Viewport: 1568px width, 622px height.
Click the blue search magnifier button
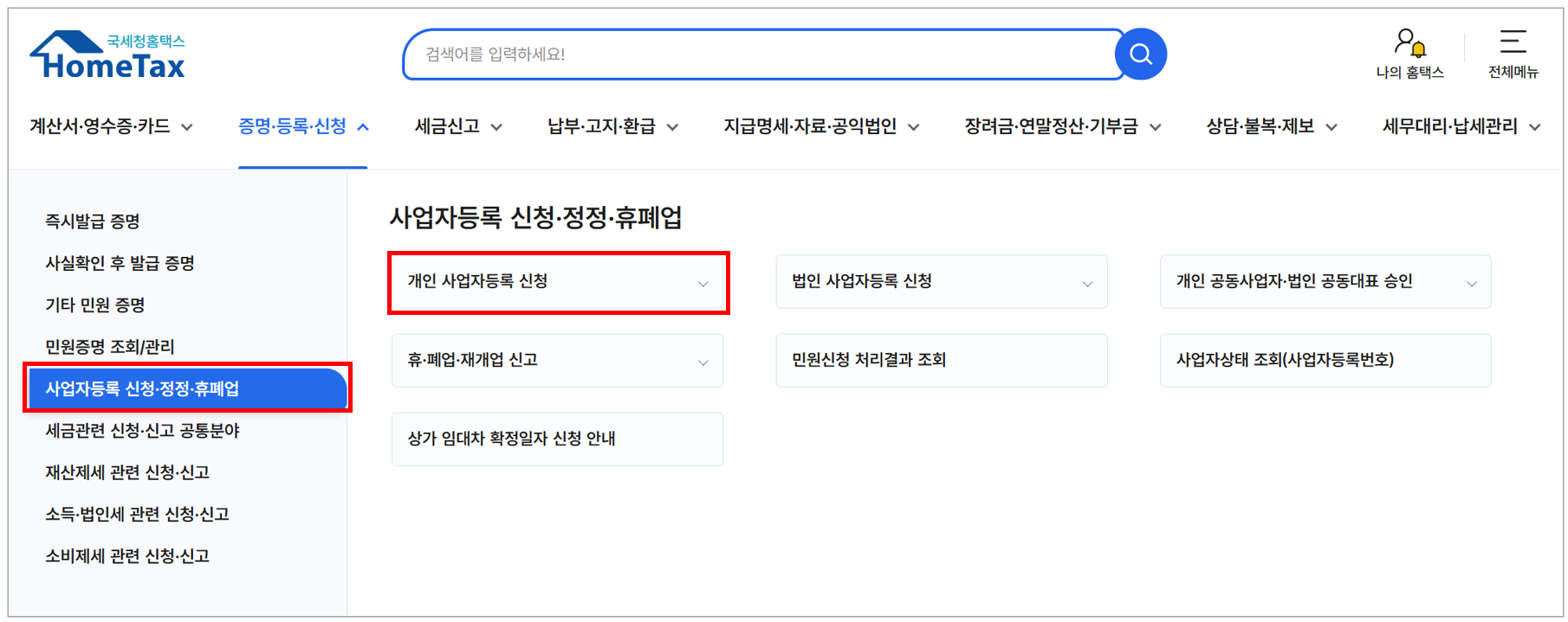1140,54
